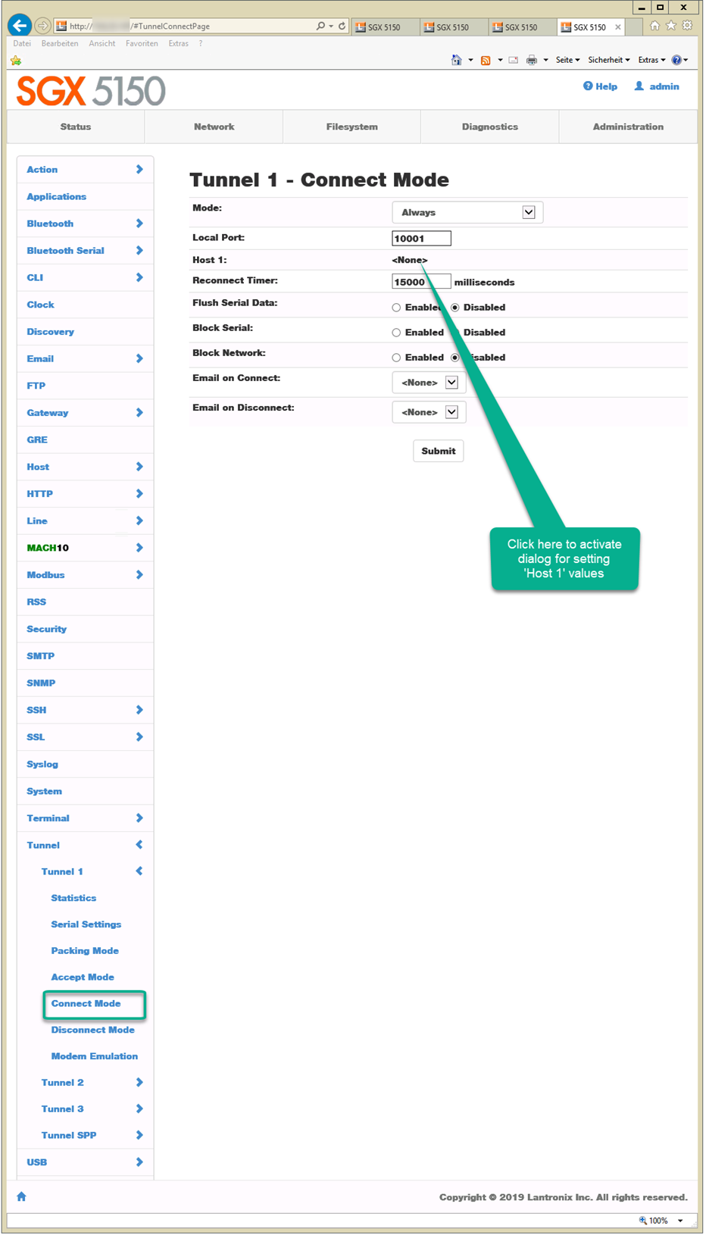Viewport: 709px width, 1238px height.
Task: Open the Datei menu
Action: (x=22, y=44)
